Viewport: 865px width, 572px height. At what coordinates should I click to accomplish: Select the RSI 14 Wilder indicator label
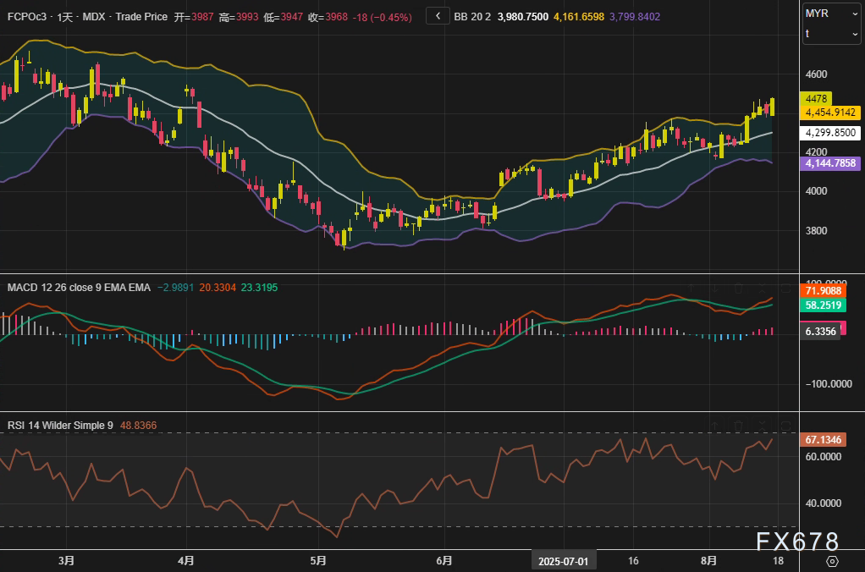coord(60,426)
